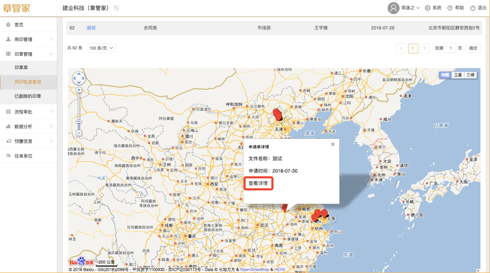
Task: Click the 确定 page jump button
Action: (473, 48)
